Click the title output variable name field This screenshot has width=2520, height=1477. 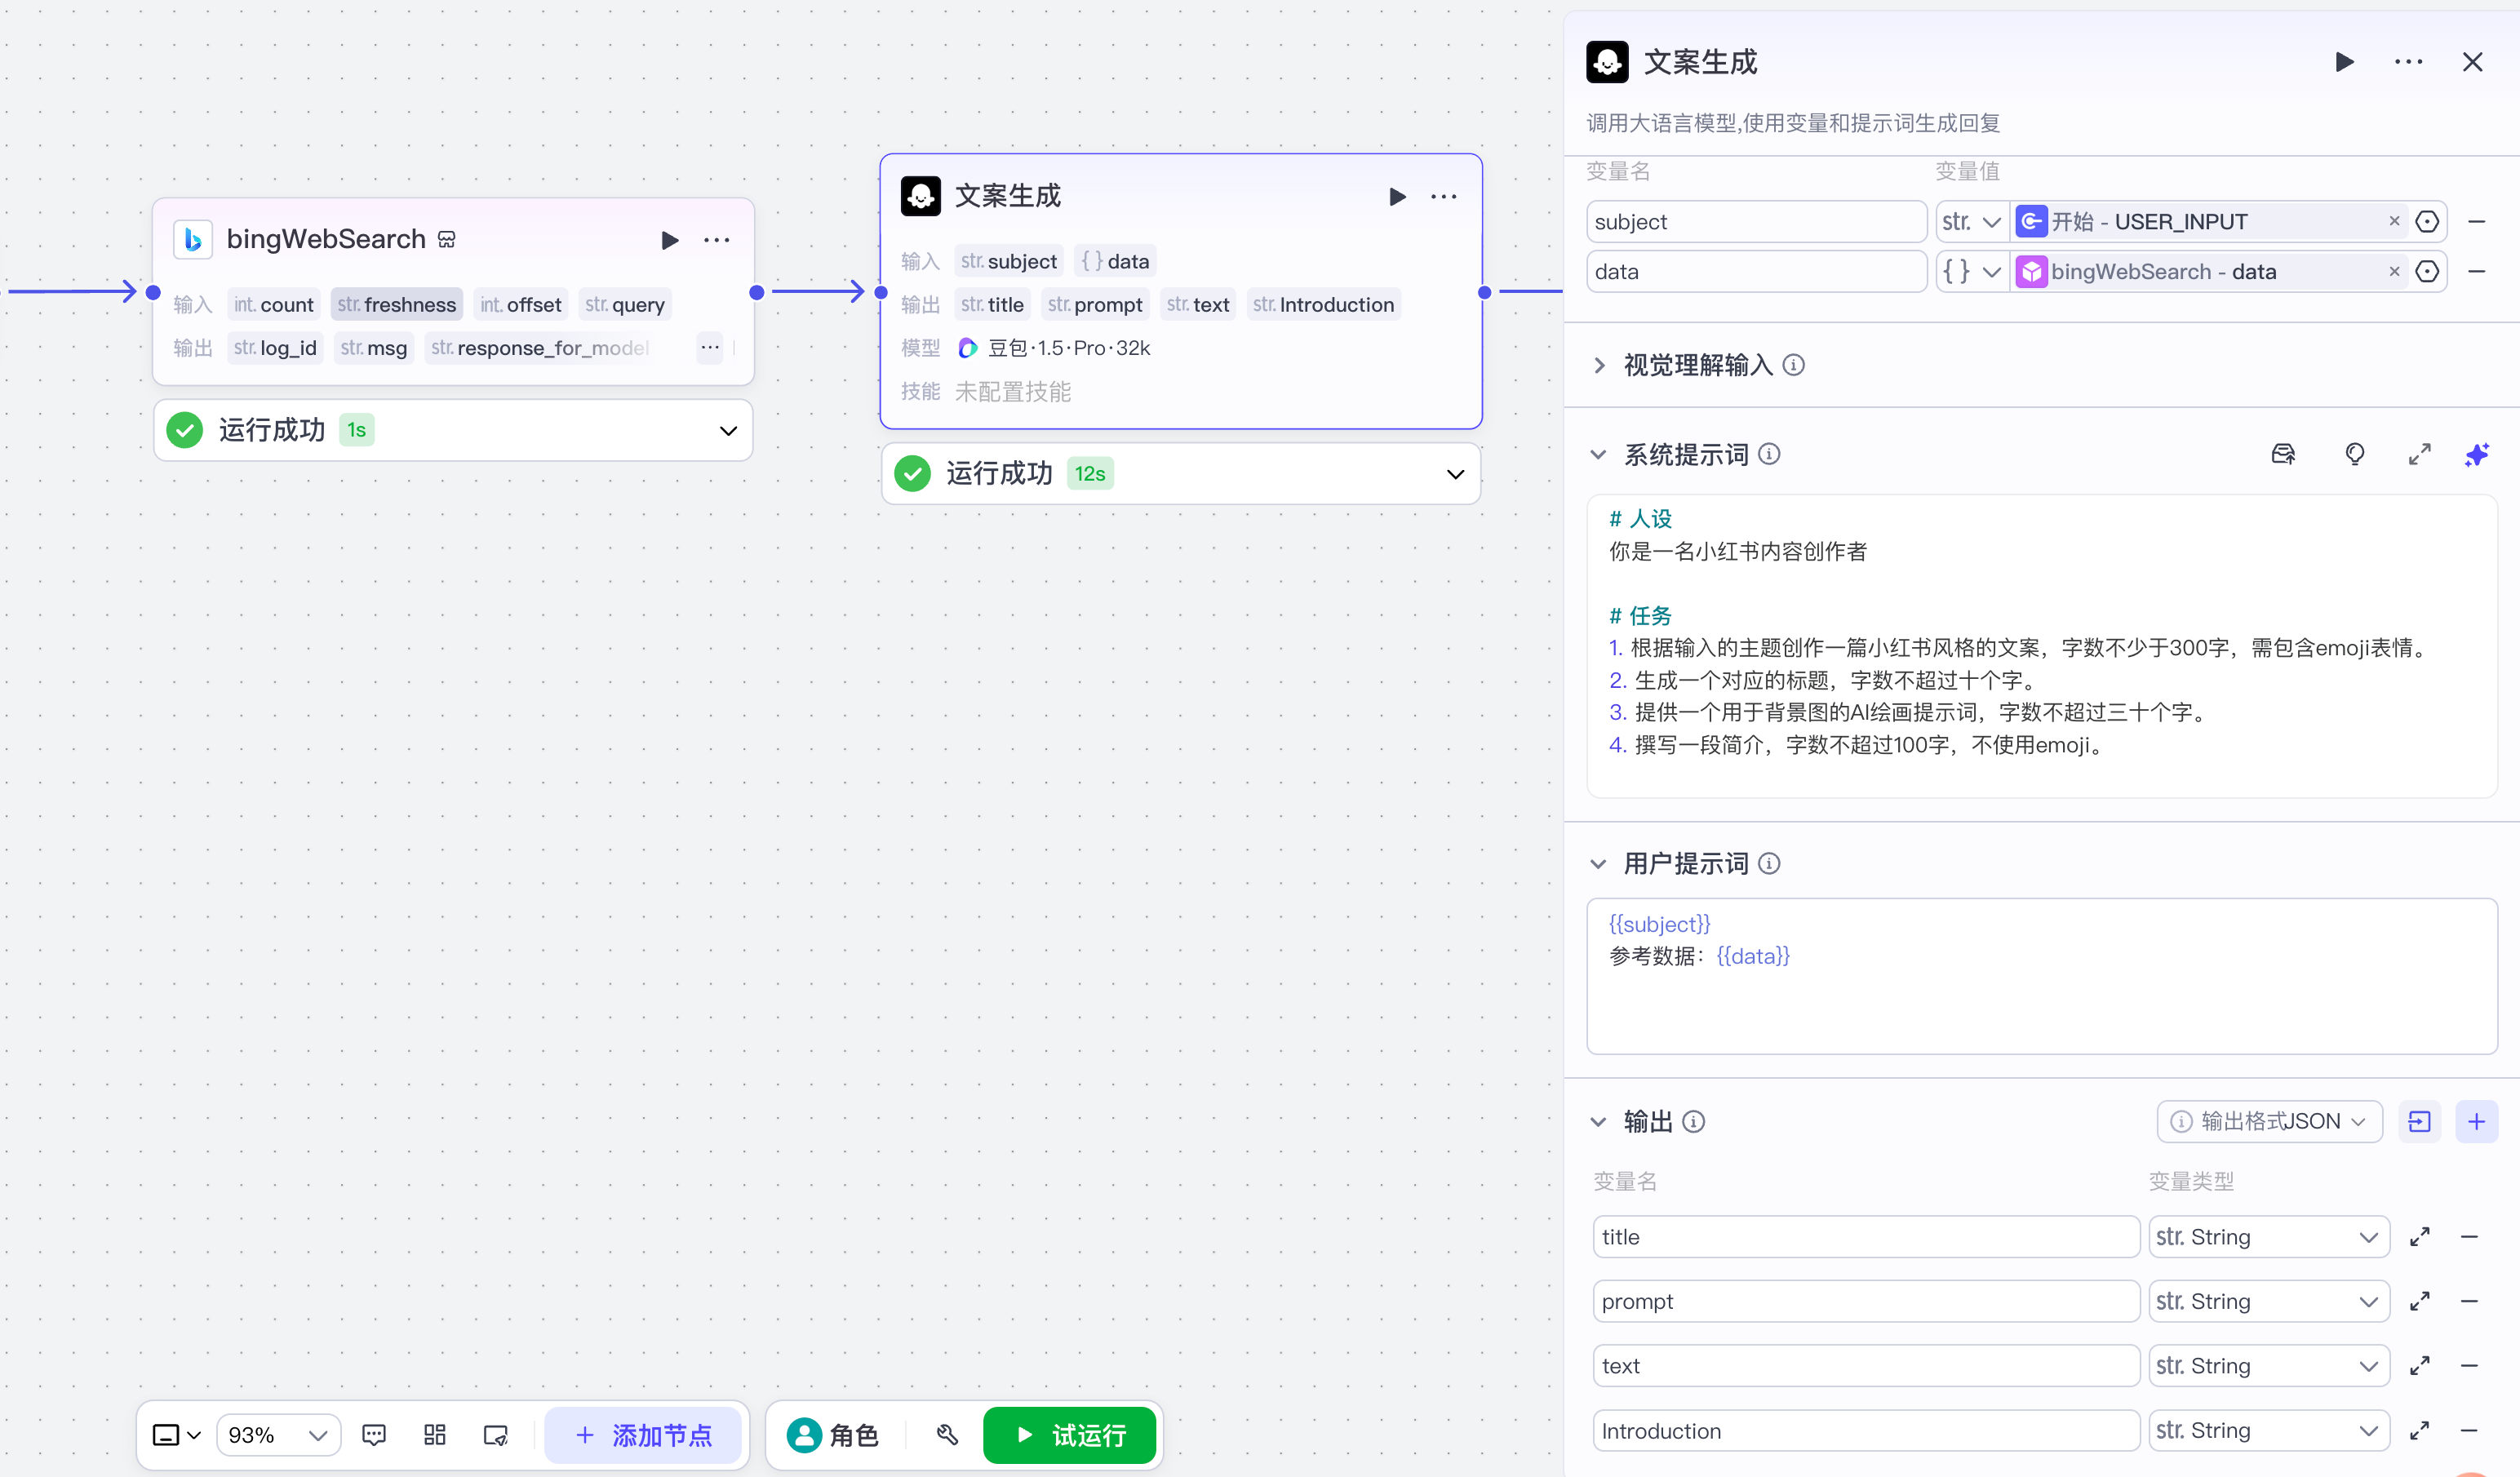tap(1865, 1237)
